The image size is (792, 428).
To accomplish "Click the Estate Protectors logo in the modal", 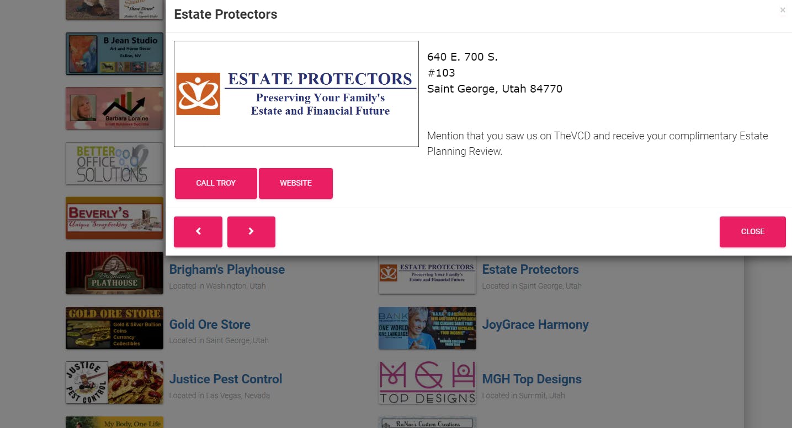I will pyautogui.click(x=296, y=94).
